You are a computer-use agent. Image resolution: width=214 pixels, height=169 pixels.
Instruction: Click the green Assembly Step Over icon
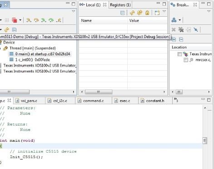(51, 20)
